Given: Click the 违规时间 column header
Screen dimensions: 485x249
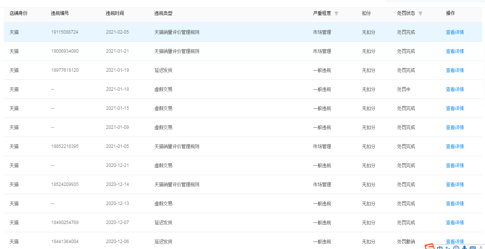Looking at the screenshot, I should click(x=115, y=13).
